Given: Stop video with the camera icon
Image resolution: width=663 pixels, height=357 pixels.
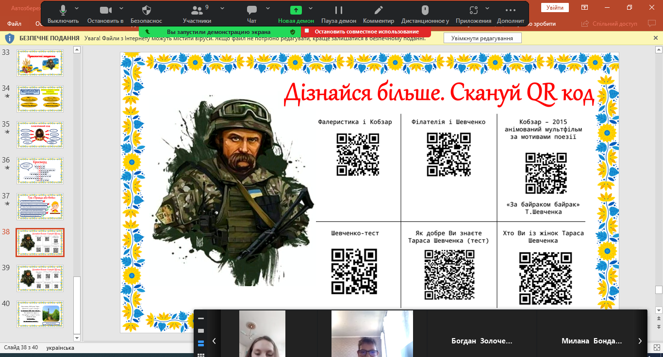Looking at the screenshot, I should click(105, 14).
